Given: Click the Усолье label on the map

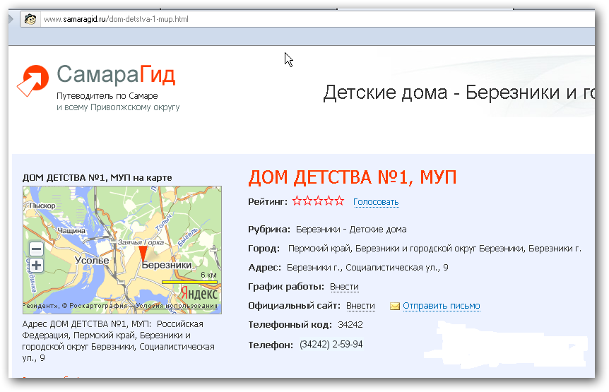Looking at the screenshot, I should (92, 261).
